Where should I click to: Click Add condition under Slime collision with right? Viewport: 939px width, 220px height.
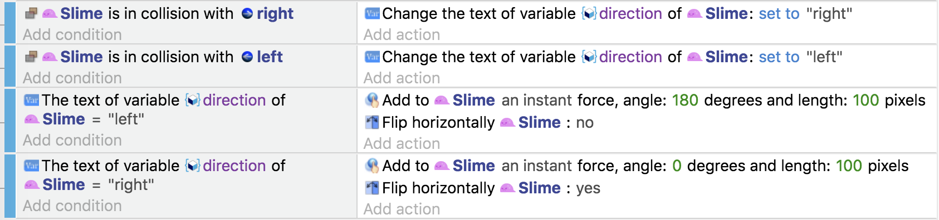[x=72, y=34]
